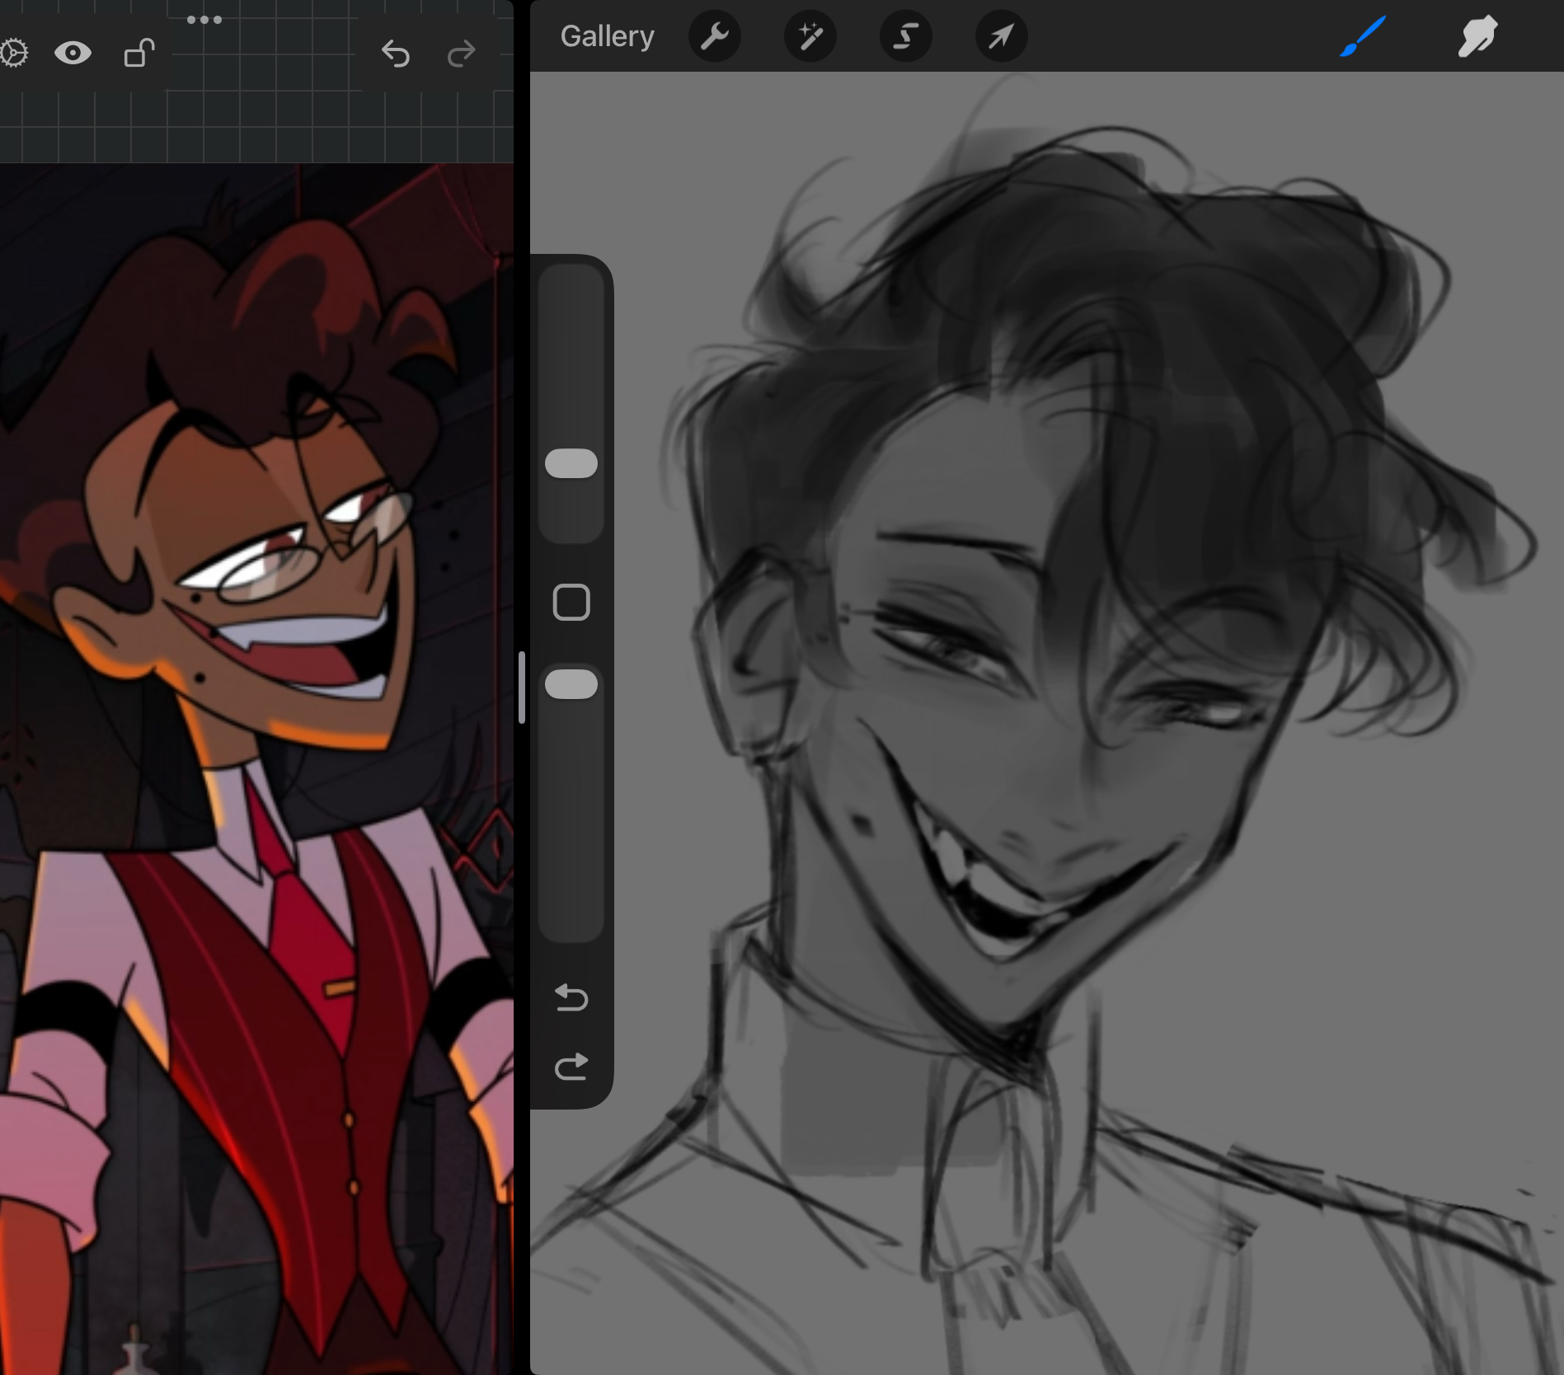Toggle the eye visibility icon in reference app
The width and height of the screenshot is (1564, 1375).
(x=73, y=54)
